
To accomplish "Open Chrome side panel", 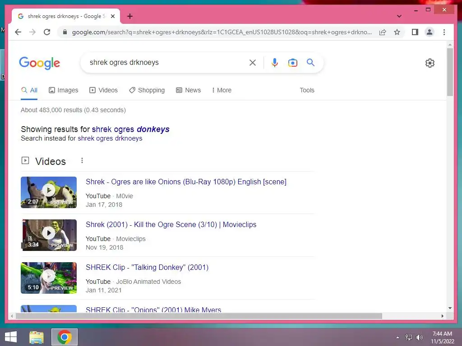I will pos(415,32).
